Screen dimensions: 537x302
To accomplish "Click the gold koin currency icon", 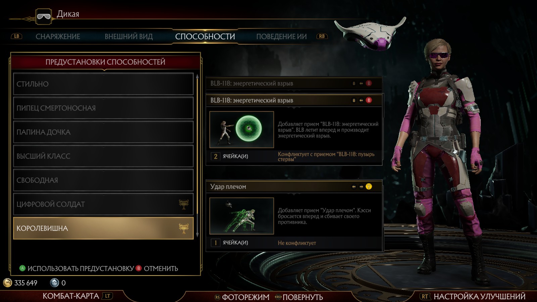I will pos(7,283).
